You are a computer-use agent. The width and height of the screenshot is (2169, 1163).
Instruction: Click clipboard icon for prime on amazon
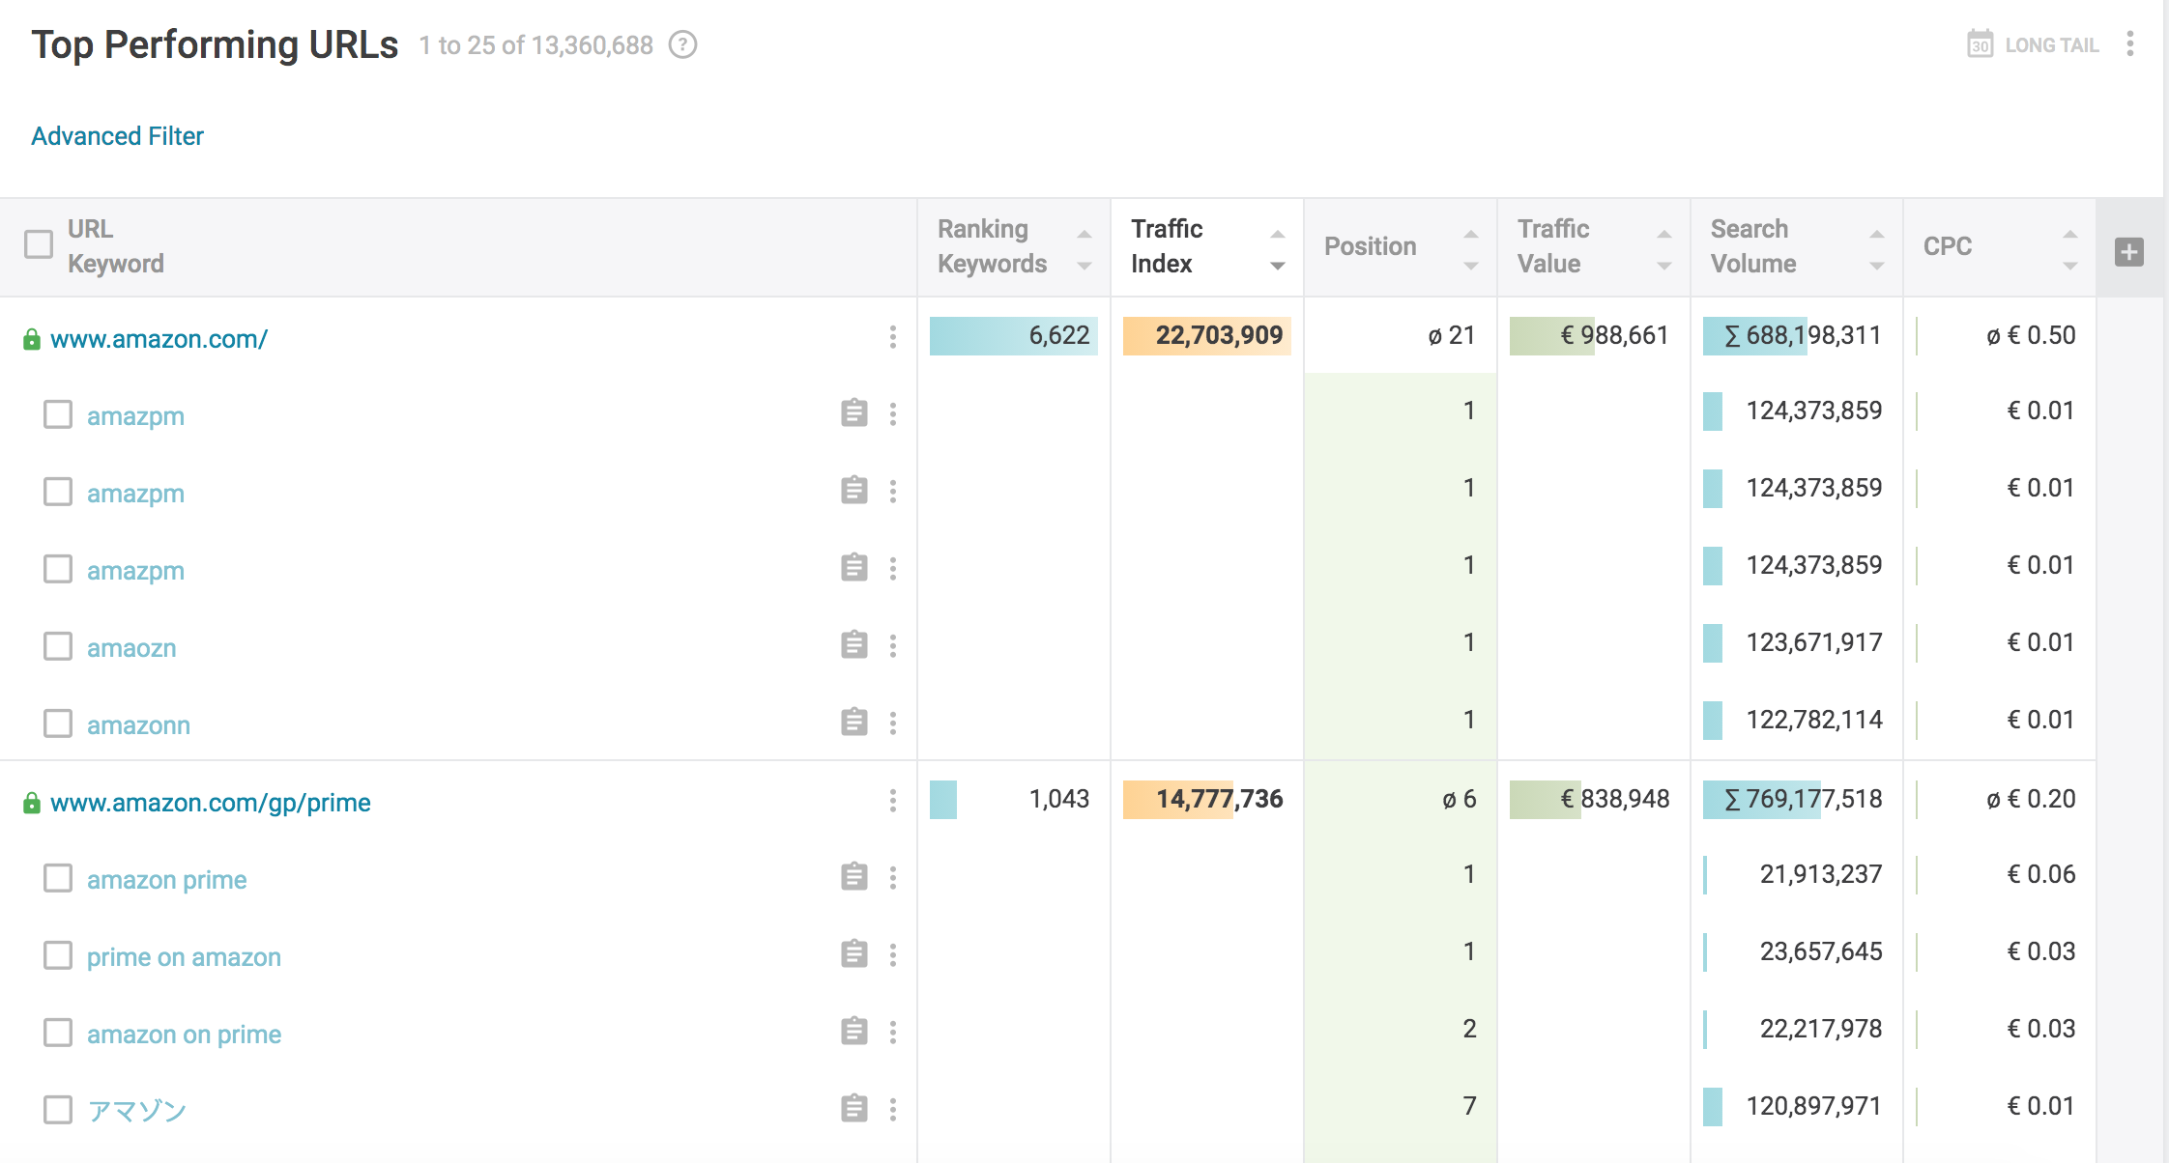pos(854,954)
